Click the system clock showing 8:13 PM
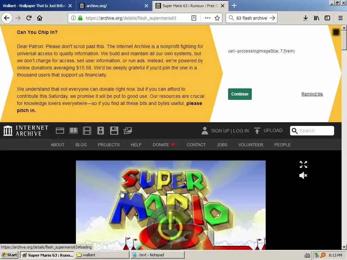Viewport: 347px width, 260px height. [335, 255]
